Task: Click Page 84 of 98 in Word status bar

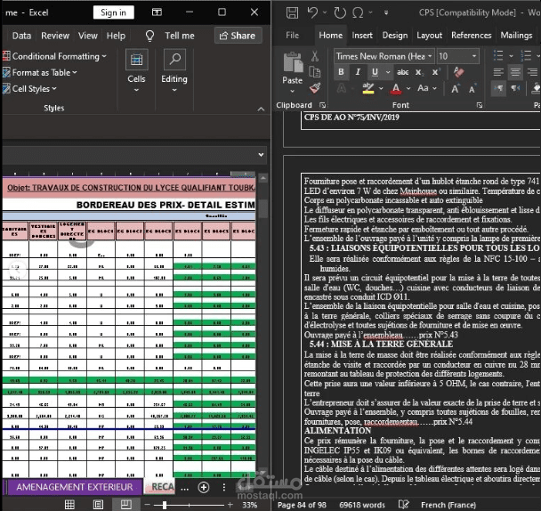Action: [302, 505]
